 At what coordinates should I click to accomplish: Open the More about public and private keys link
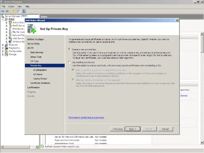(x=86, y=118)
